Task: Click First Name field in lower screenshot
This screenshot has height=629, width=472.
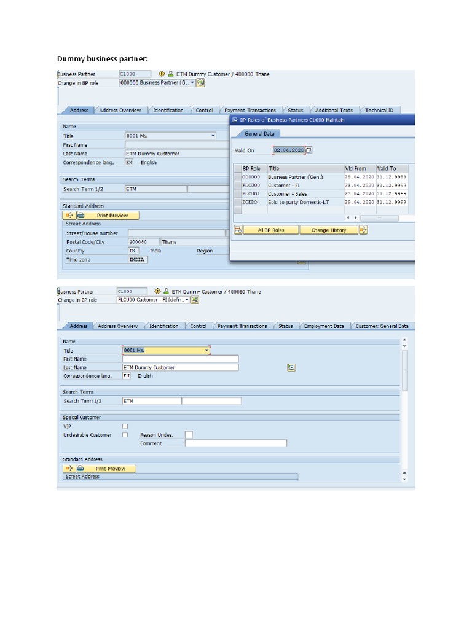Action: 180,359
